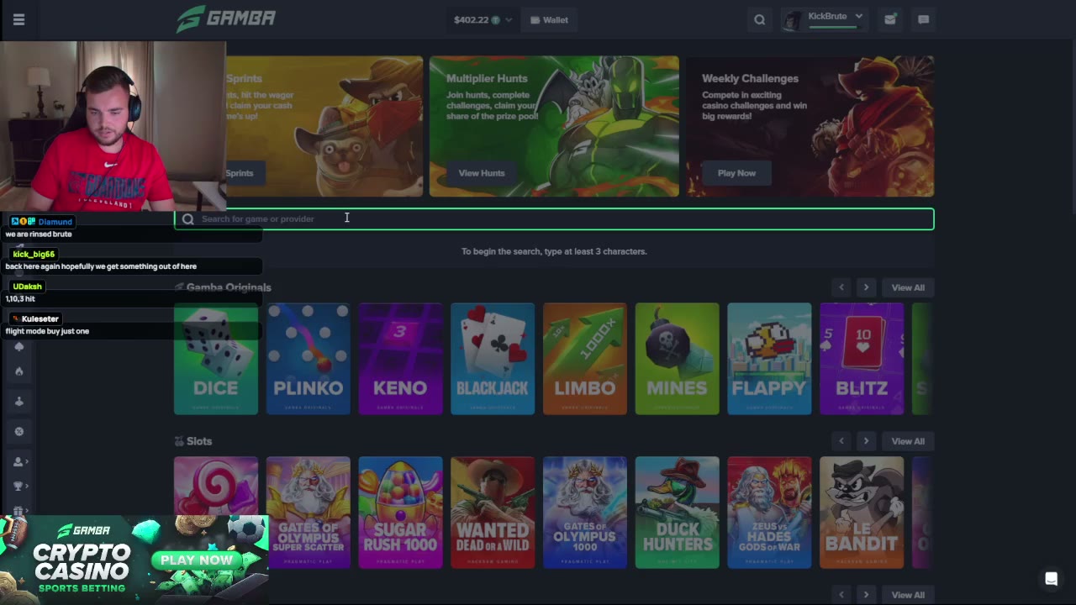This screenshot has height=605, width=1076.
Task: Open the Keno game
Action: [x=400, y=359]
